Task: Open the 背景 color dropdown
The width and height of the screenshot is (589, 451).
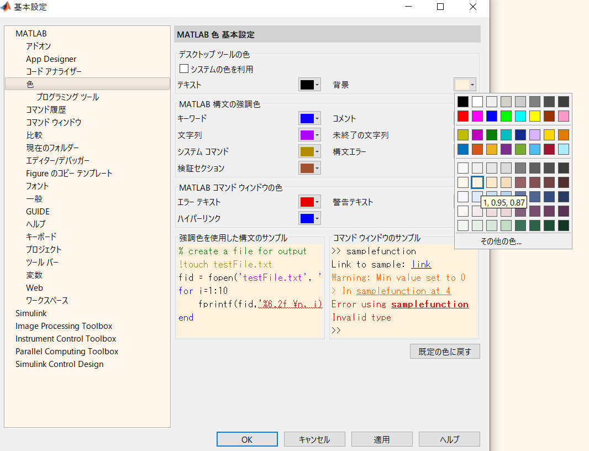Action: click(x=465, y=85)
